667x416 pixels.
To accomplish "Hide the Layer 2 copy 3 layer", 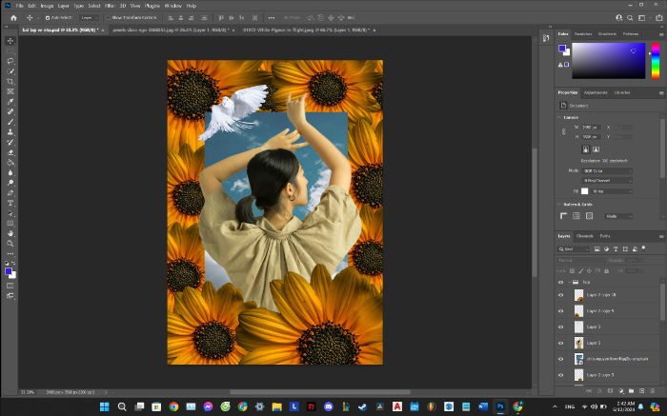I will 560,375.
